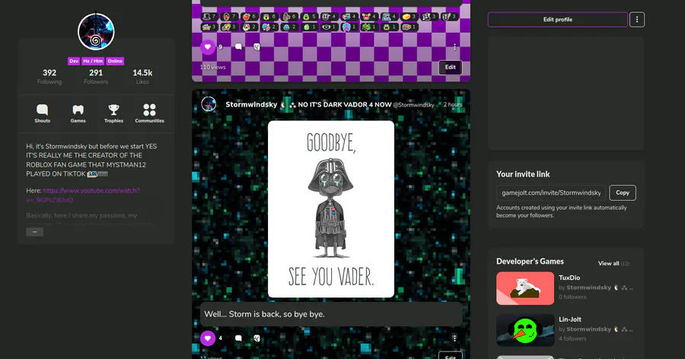Viewport: 685px width, 359px height.
Task: Open the Trophies section
Action: click(x=113, y=113)
